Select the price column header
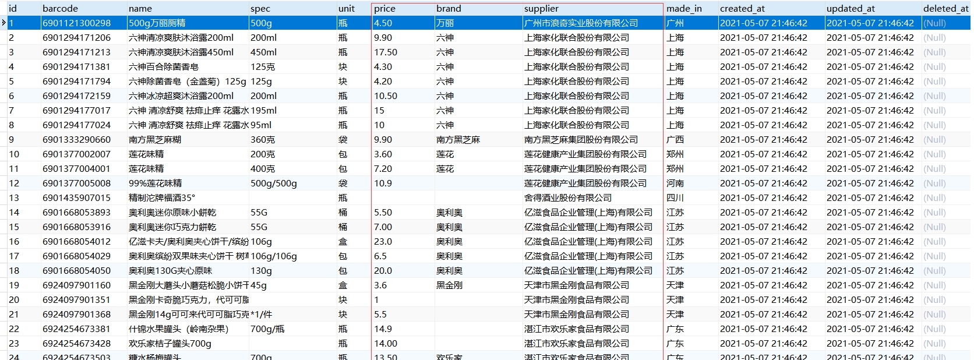Image resolution: width=974 pixels, height=360 pixels. tap(403, 8)
